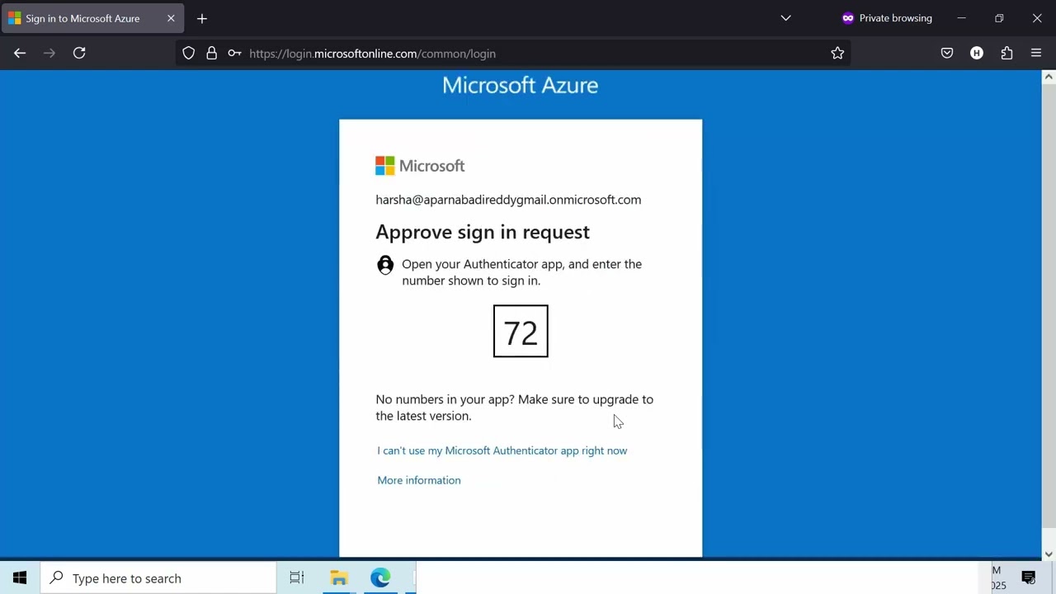Open Task View from the taskbar
Screen dimensions: 1056x594
tap(297, 578)
